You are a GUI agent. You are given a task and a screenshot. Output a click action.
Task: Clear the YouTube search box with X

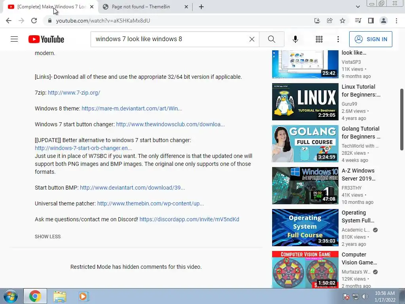252,39
